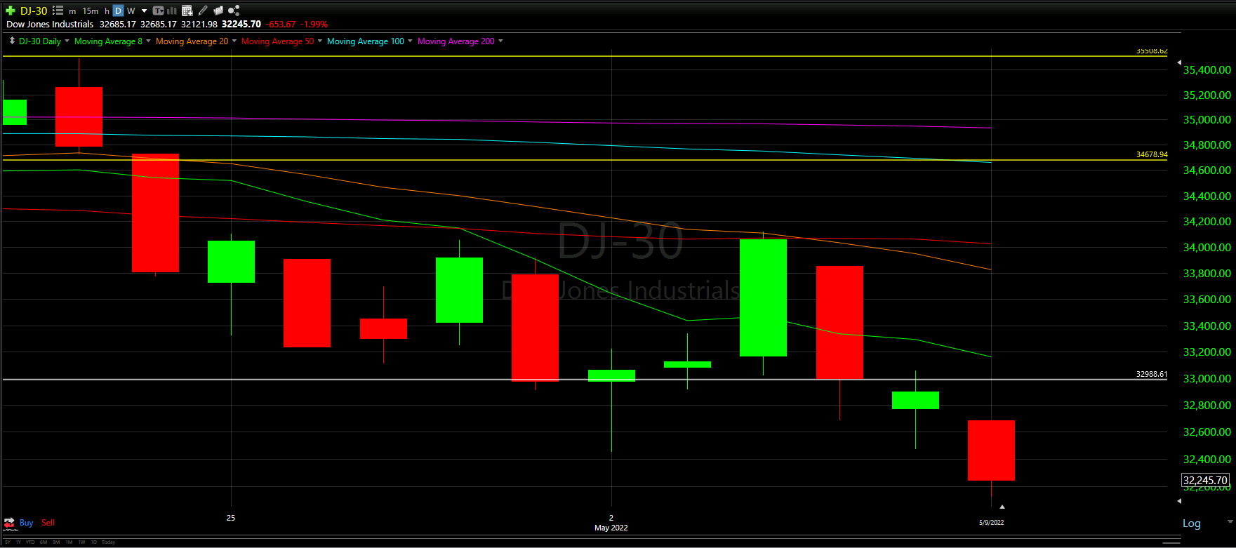
Task: Set chart range to 5Y
Action: (x=8, y=542)
